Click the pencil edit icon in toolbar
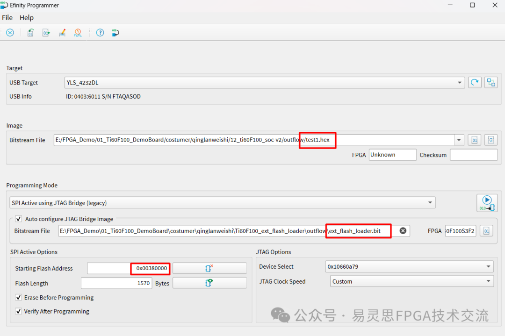This screenshot has height=336, width=505. point(62,33)
